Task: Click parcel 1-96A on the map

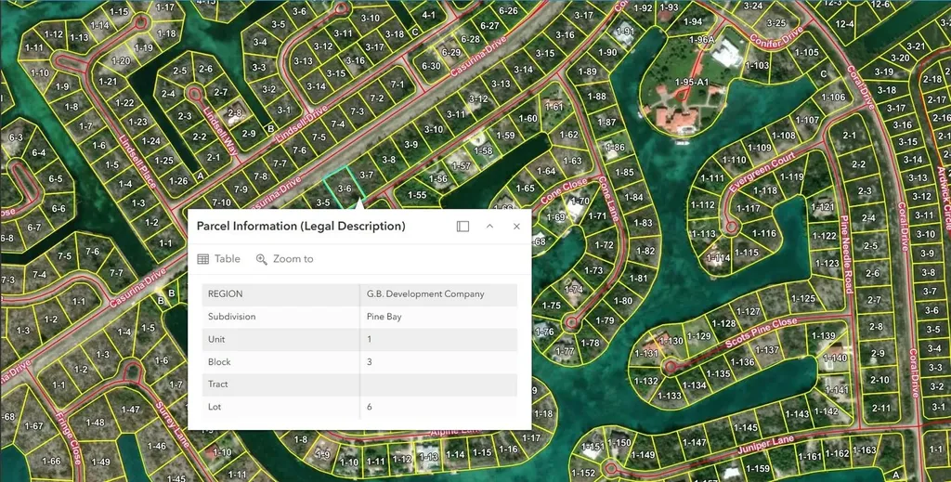Action: coord(702,39)
